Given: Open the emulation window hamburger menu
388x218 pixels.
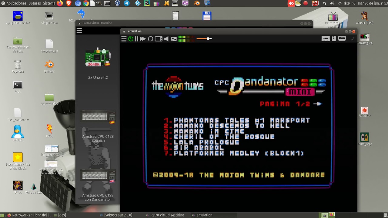Looking at the screenshot, I should point(124,39).
